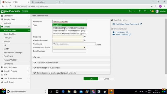Image resolution: width=167 pixels, height=94 pixels.
Task: Open Task View on the taskbar
Action: (x=51, y=92)
